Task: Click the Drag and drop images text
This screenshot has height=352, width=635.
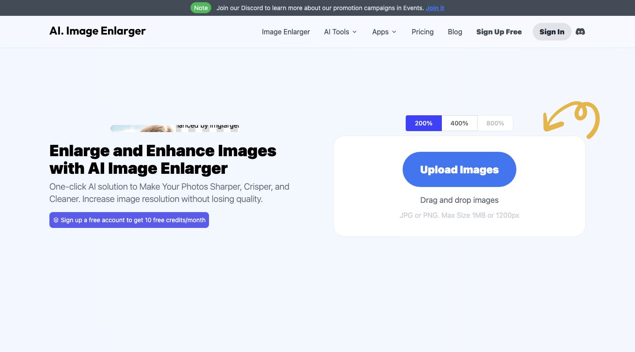Action: pyautogui.click(x=459, y=200)
